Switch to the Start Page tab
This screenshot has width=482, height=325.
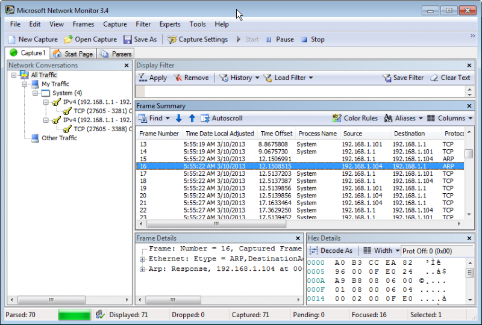click(73, 54)
